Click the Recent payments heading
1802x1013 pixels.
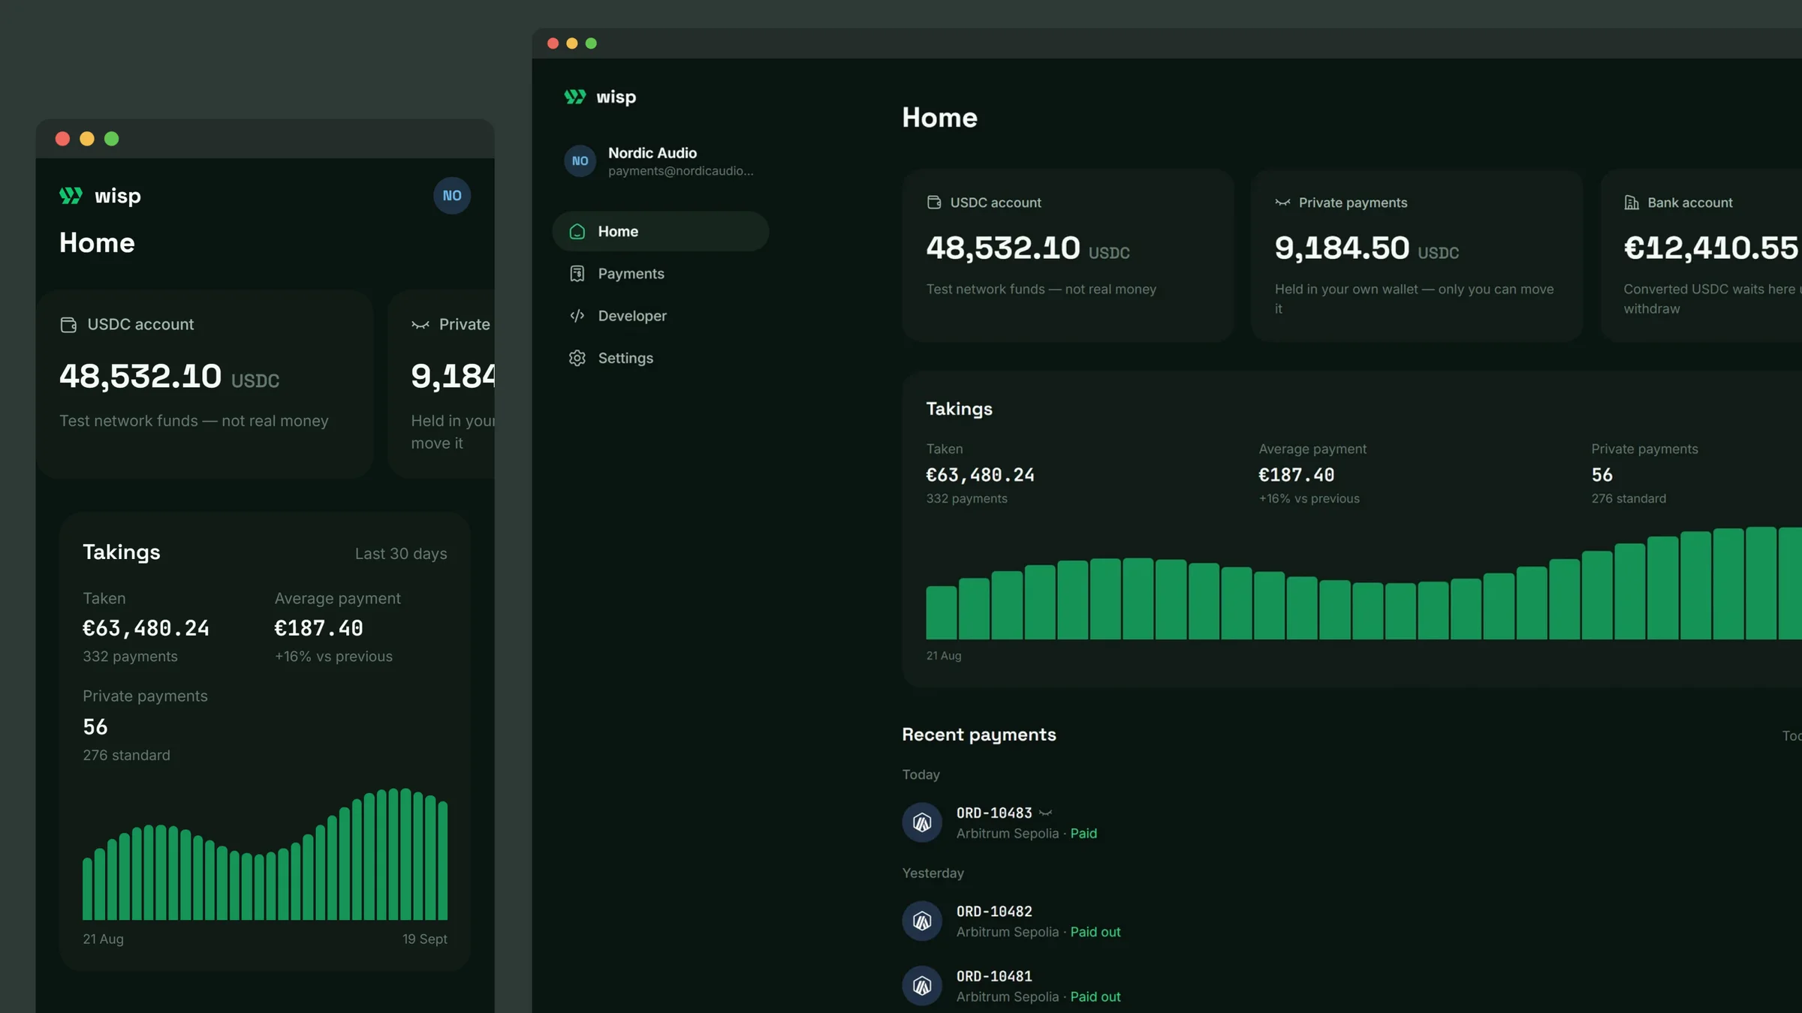(978, 735)
